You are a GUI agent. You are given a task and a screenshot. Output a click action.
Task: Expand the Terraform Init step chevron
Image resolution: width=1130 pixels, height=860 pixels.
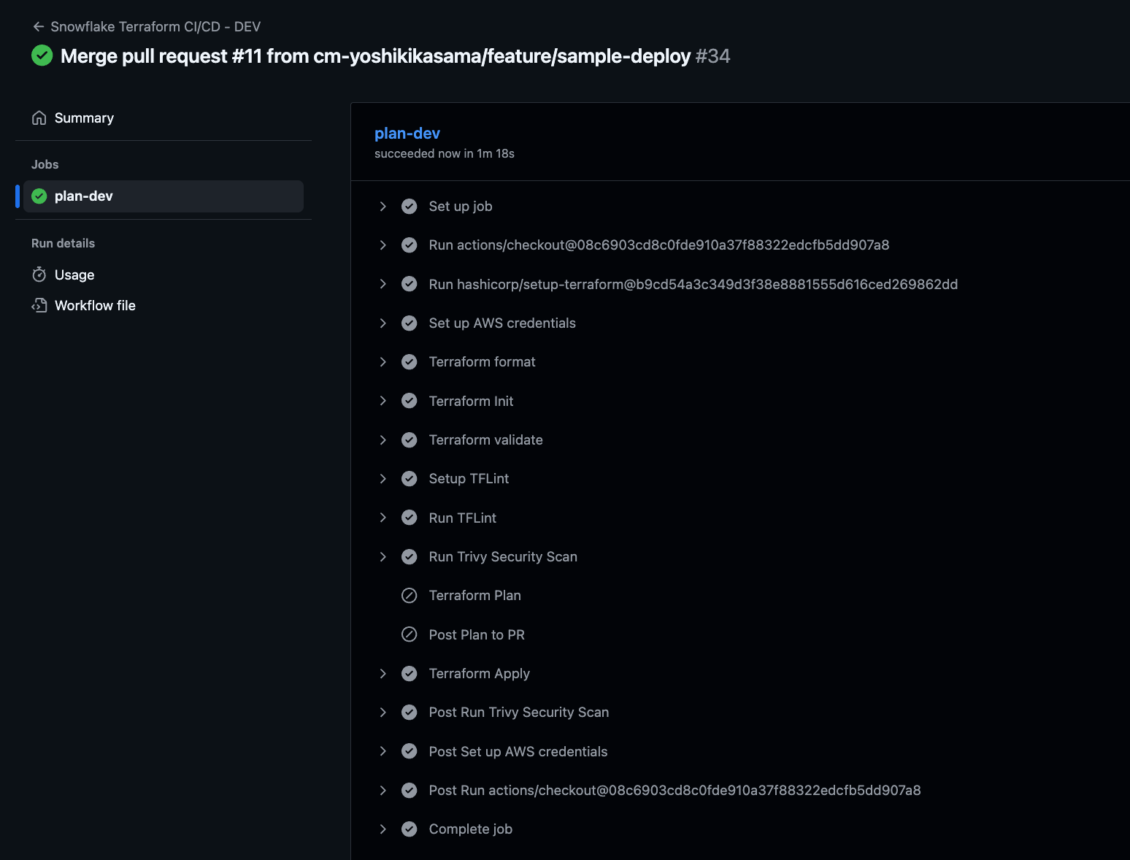click(x=383, y=401)
